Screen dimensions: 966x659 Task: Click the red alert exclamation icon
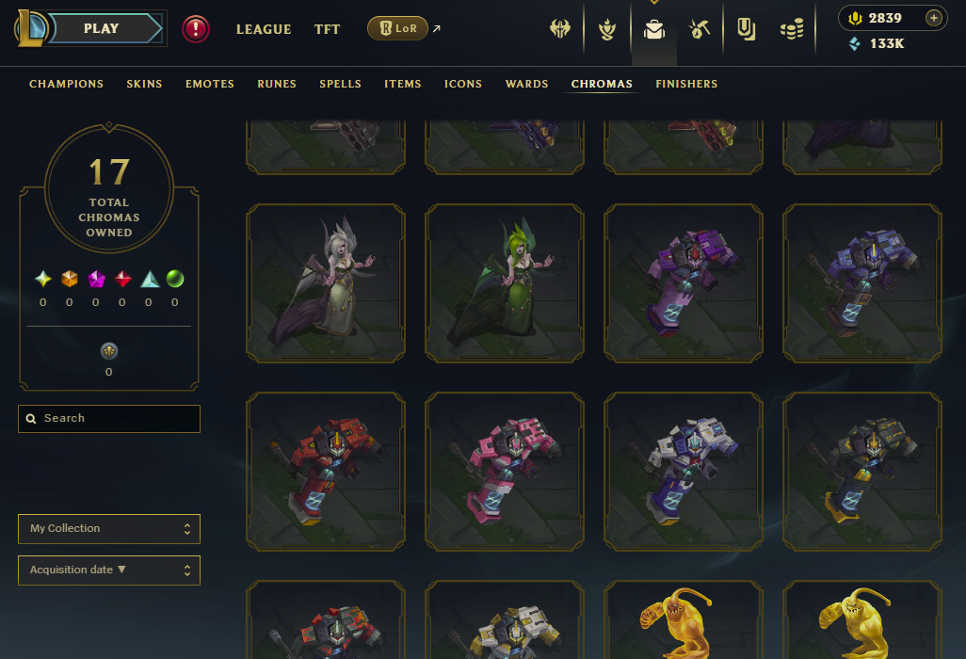[196, 29]
